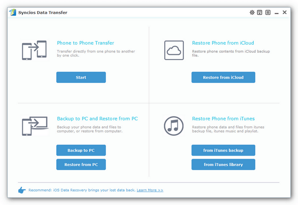This screenshot has width=298, height=205.
Task: Click the Syncios app logo icon
Action: coord(13,12)
